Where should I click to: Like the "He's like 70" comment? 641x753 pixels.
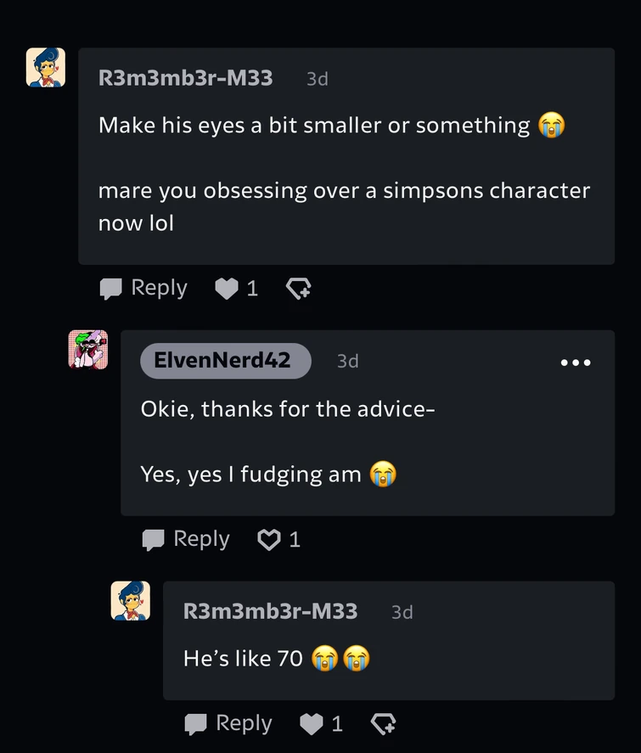coord(312,724)
